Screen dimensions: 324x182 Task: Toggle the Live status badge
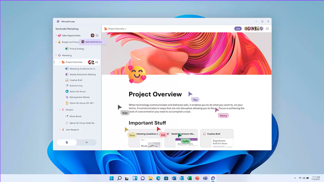click(238, 29)
